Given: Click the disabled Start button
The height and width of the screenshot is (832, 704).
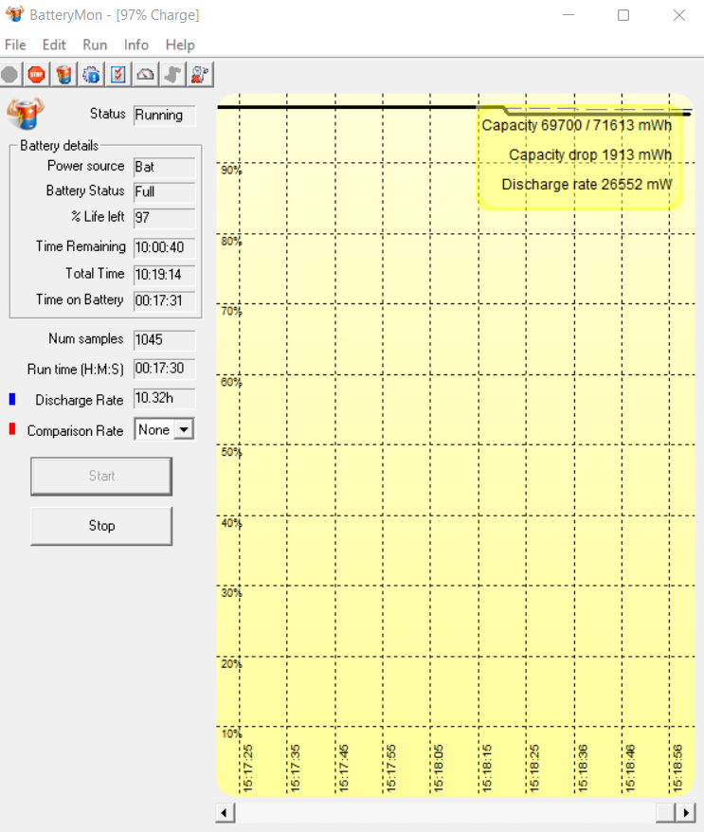Looking at the screenshot, I should pos(101,476).
